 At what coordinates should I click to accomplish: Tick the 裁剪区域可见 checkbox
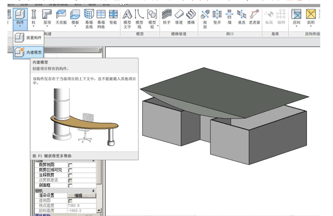(70, 170)
